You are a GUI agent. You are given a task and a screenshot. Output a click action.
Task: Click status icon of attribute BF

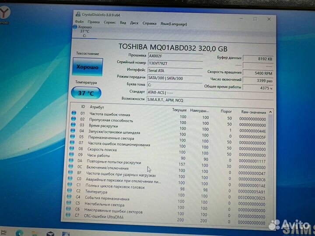[x=70, y=172]
